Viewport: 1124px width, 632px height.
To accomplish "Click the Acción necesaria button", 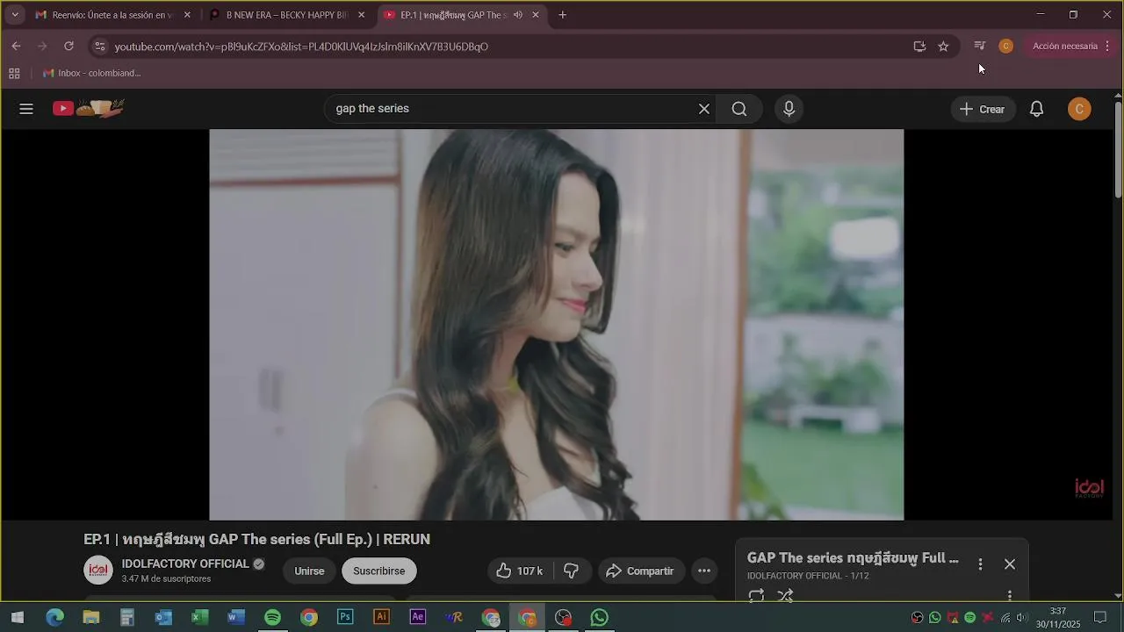I will [x=1065, y=47].
